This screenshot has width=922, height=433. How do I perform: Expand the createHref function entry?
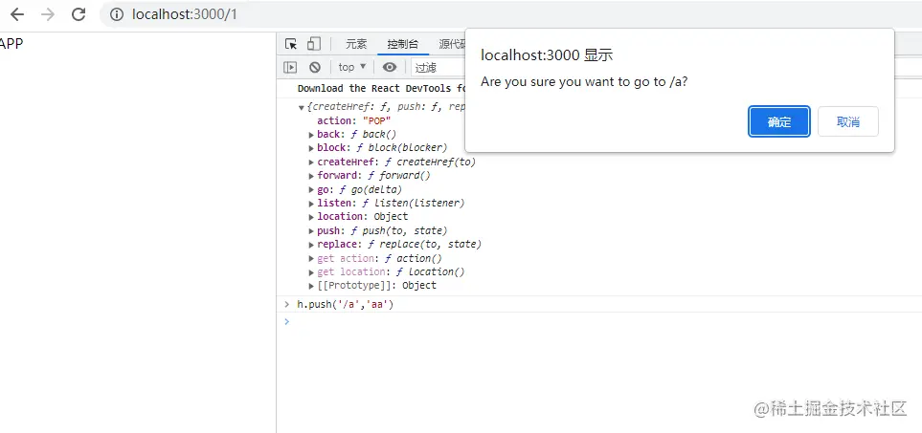[x=312, y=162]
